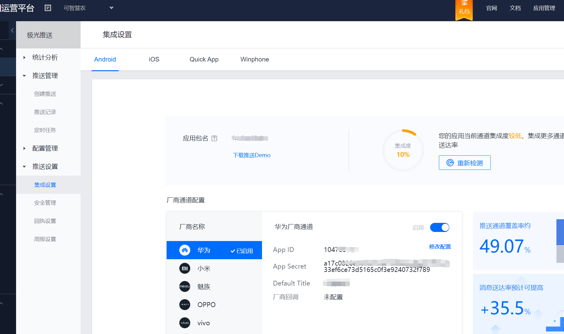Click the refresh icon in 重新检测 button
This screenshot has height=334, width=564.
[450, 163]
